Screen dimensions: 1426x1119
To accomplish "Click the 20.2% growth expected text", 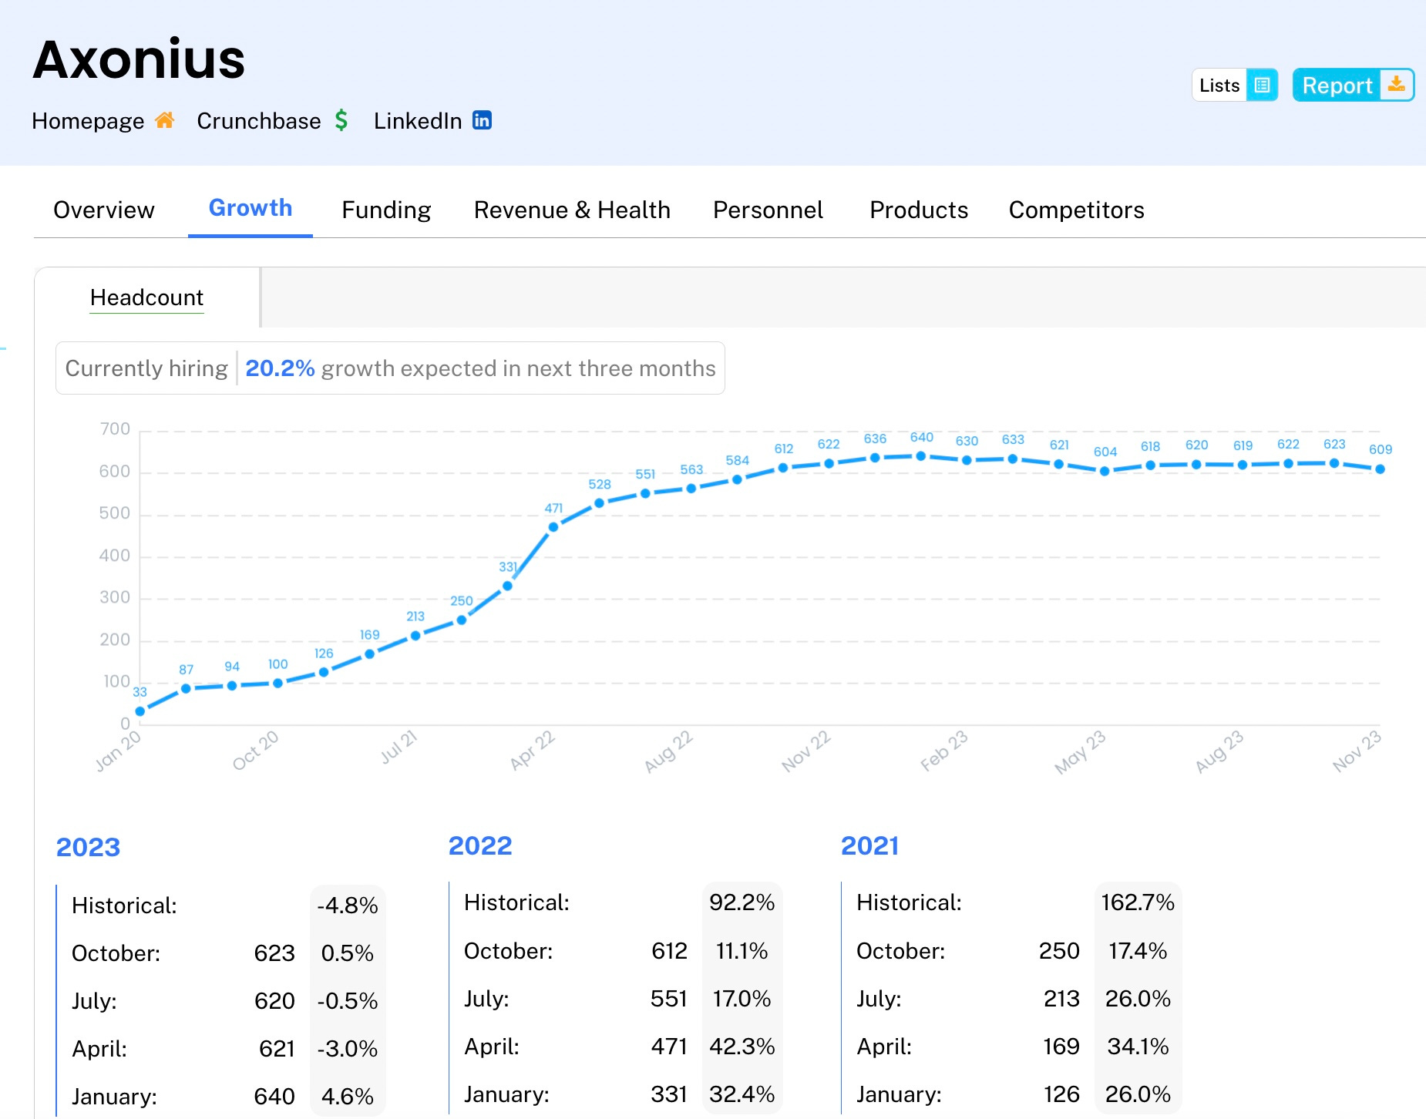I will click(x=480, y=368).
